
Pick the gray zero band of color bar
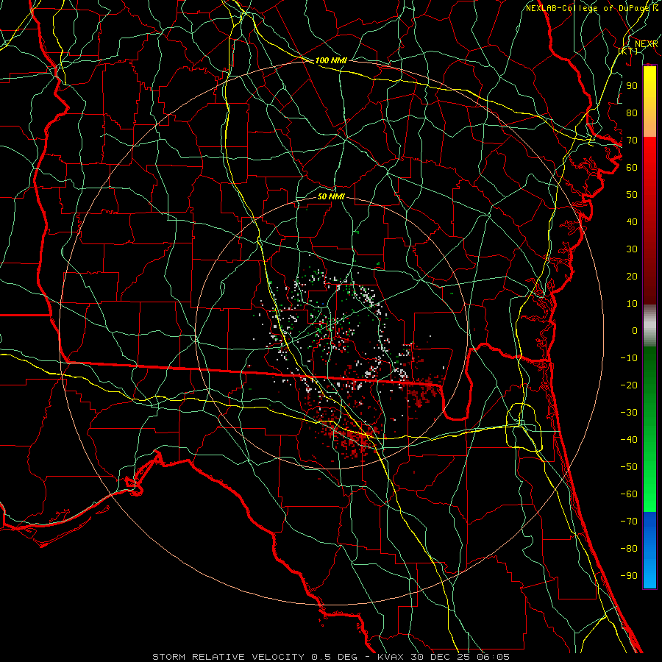pyautogui.click(x=649, y=326)
